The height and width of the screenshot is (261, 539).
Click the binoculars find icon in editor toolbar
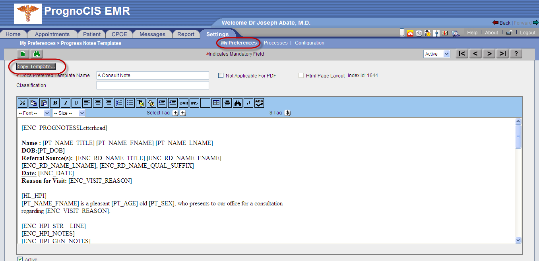(x=237, y=103)
